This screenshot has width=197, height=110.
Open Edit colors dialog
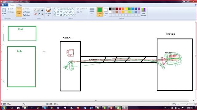click(x=143, y=12)
